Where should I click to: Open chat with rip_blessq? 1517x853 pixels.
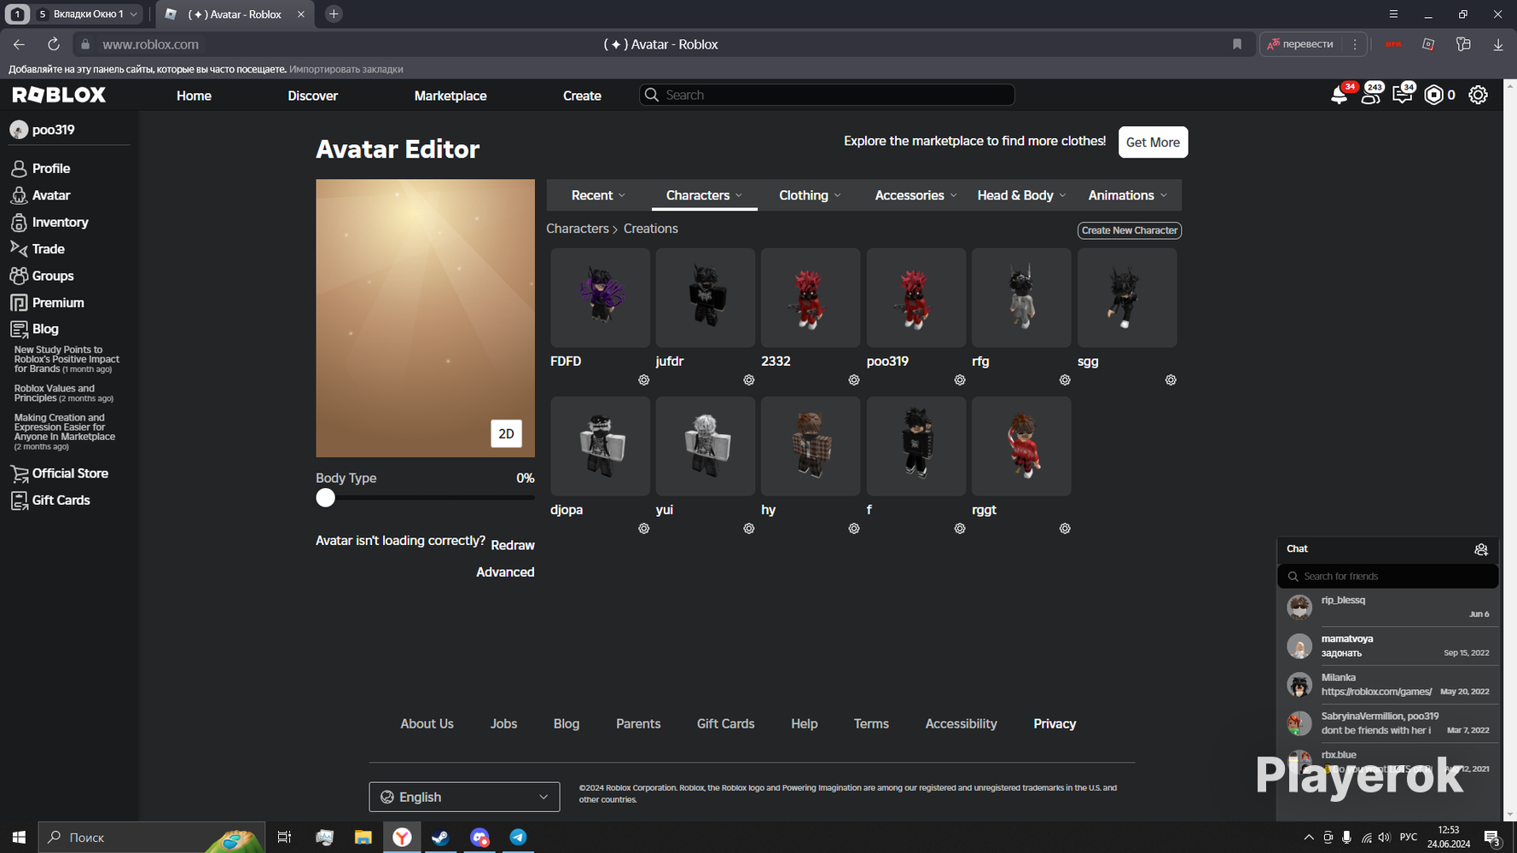(1388, 606)
